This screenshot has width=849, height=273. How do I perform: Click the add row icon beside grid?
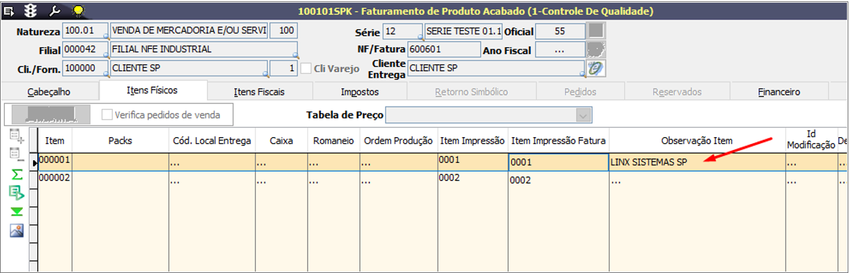[17, 136]
